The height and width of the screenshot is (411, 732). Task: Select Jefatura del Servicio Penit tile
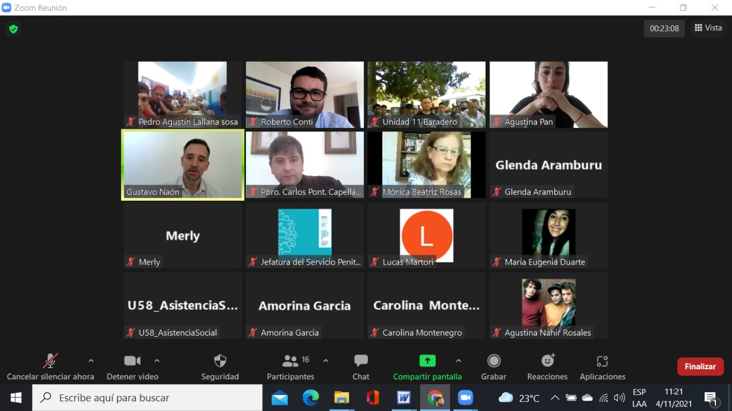click(x=305, y=235)
